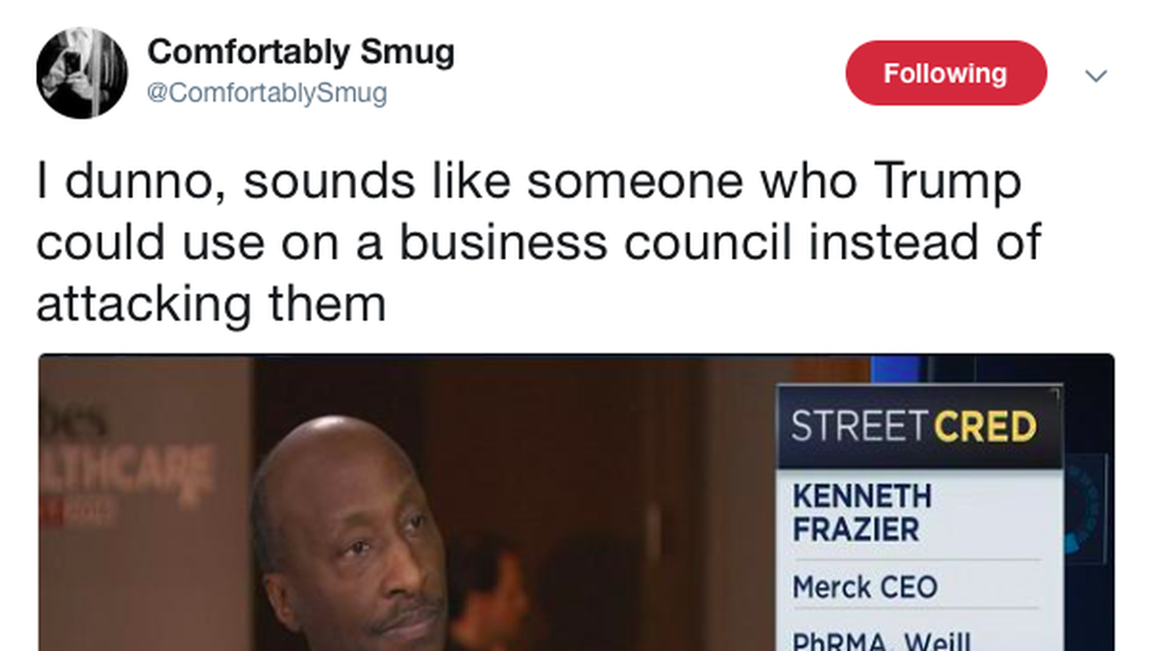Click the PhRMA, Weill caption line
Viewport: 1157px width, 651px height.
pos(881,641)
